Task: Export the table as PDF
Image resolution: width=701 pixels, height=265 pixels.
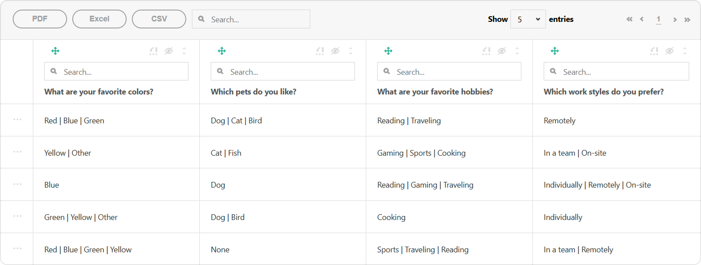Action: pyautogui.click(x=40, y=19)
